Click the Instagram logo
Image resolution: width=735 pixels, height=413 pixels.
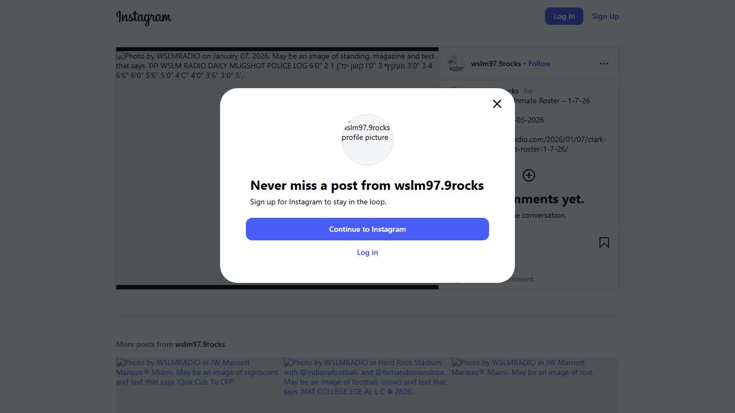[x=144, y=17]
